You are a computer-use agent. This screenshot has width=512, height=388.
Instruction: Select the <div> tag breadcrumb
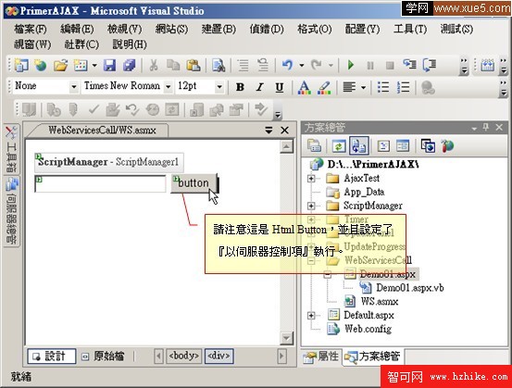coord(219,356)
